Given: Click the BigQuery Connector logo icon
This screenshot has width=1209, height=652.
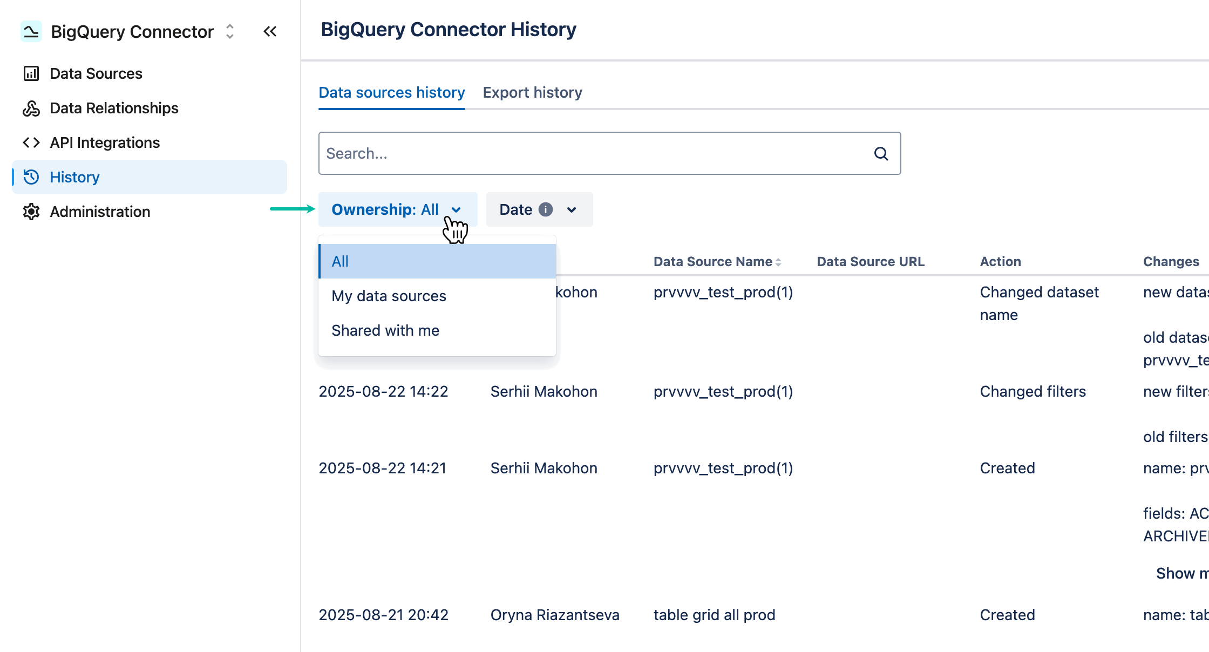Looking at the screenshot, I should (31, 31).
